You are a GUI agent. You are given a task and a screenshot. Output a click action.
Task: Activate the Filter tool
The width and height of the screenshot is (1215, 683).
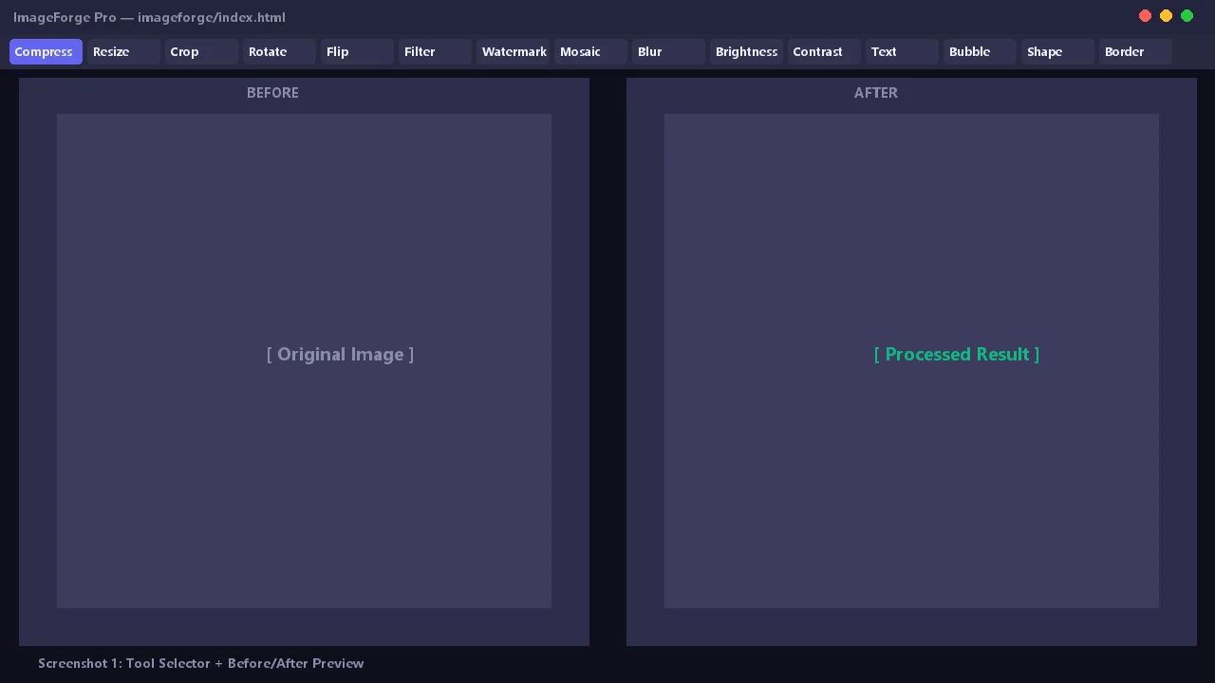435,51
